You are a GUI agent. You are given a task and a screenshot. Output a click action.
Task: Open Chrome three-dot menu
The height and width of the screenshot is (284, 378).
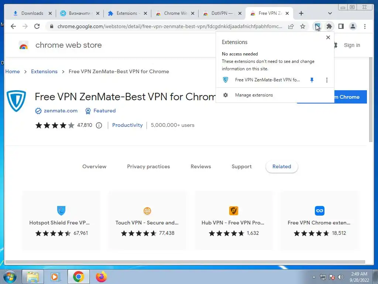365,26
